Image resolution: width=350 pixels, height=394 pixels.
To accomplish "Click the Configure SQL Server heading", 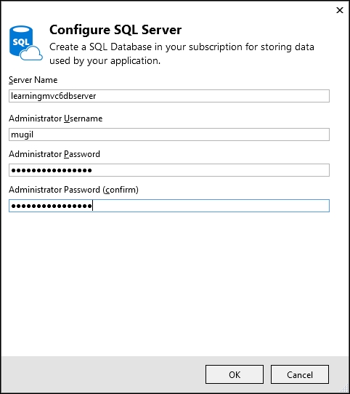I will pyautogui.click(x=115, y=30).
